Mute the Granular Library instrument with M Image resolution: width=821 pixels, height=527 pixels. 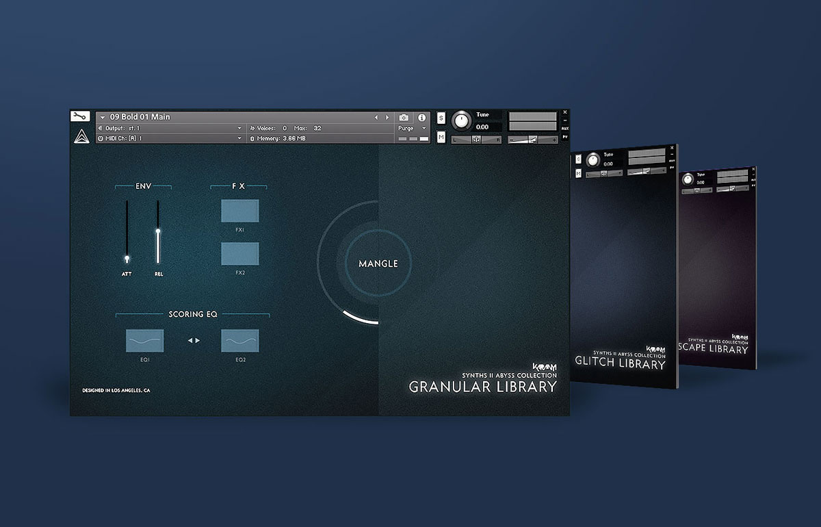pos(441,138)
